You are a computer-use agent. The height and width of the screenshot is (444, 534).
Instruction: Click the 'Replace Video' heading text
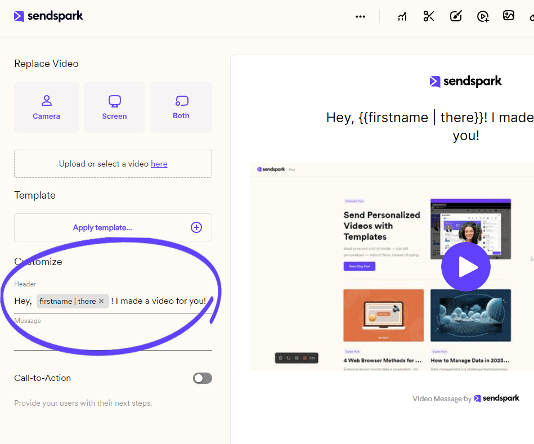[x=46, y=64]
